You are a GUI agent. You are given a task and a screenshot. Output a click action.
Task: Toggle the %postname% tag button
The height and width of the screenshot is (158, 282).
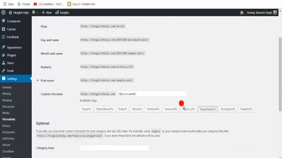tap(208, 109)
